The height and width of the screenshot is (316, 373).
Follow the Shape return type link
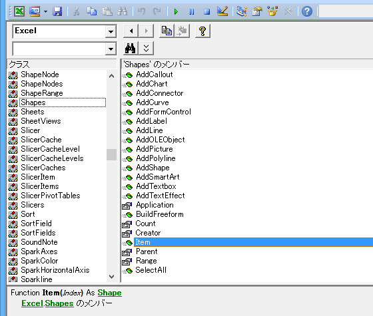[x=109, y=293]
